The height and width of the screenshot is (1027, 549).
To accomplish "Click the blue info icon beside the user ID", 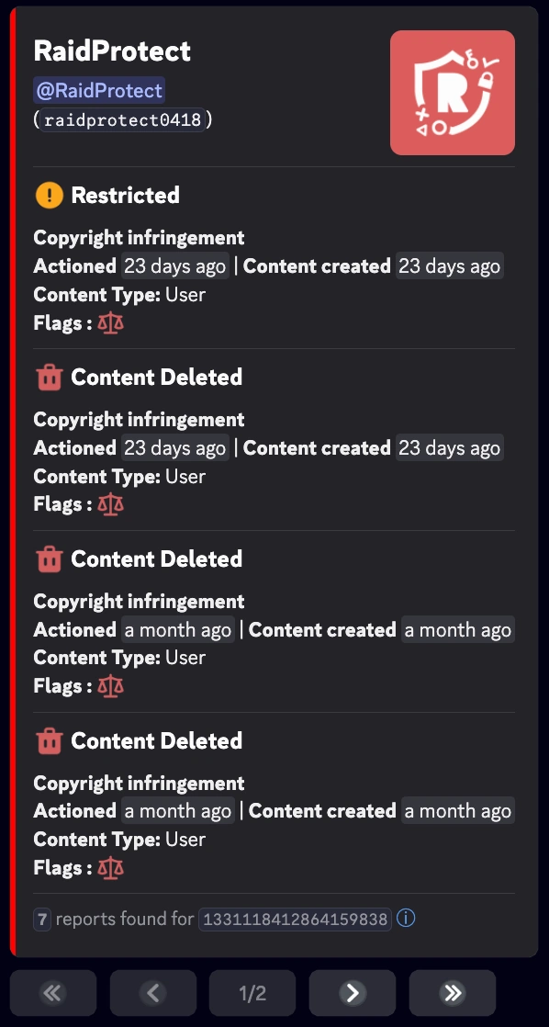I will tap(406, 918).
